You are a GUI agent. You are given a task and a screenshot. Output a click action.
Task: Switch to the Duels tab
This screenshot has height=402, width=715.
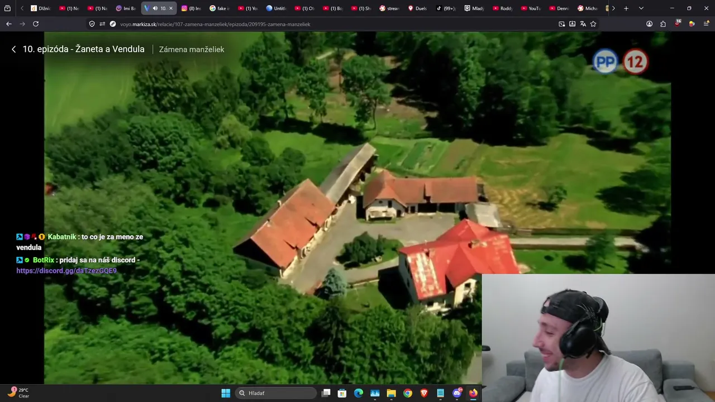pyautogui.click(x=418, y=8)
